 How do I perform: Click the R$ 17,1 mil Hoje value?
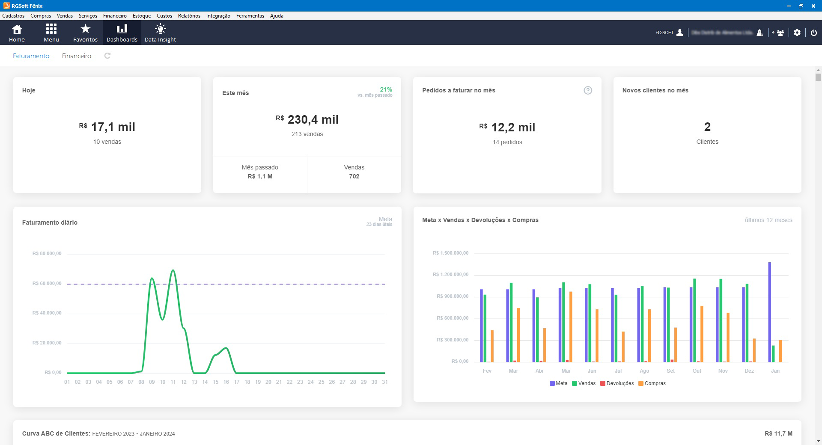[107, 127]
